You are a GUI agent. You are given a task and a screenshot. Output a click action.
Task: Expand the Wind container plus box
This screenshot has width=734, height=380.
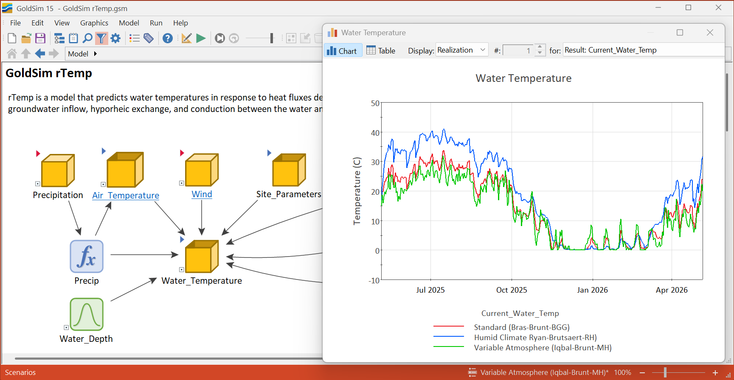[x=182, y=183]
